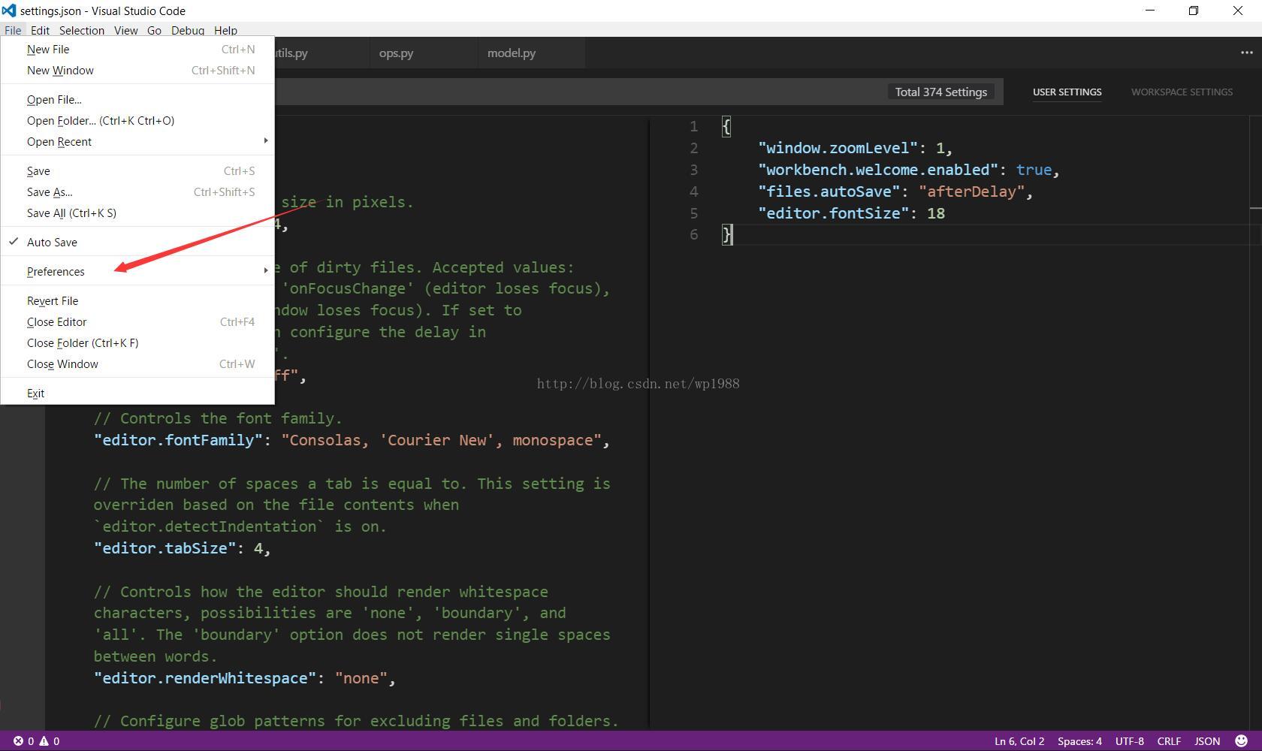Screen dimensions: 1262x751
Task: Click the closing brace on line 6
Action: (x=726, y=235)
